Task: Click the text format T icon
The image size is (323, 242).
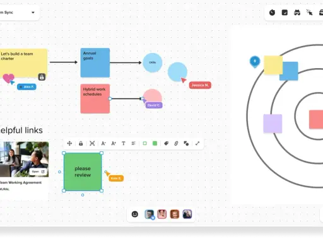Action: (x=124, y=144)
